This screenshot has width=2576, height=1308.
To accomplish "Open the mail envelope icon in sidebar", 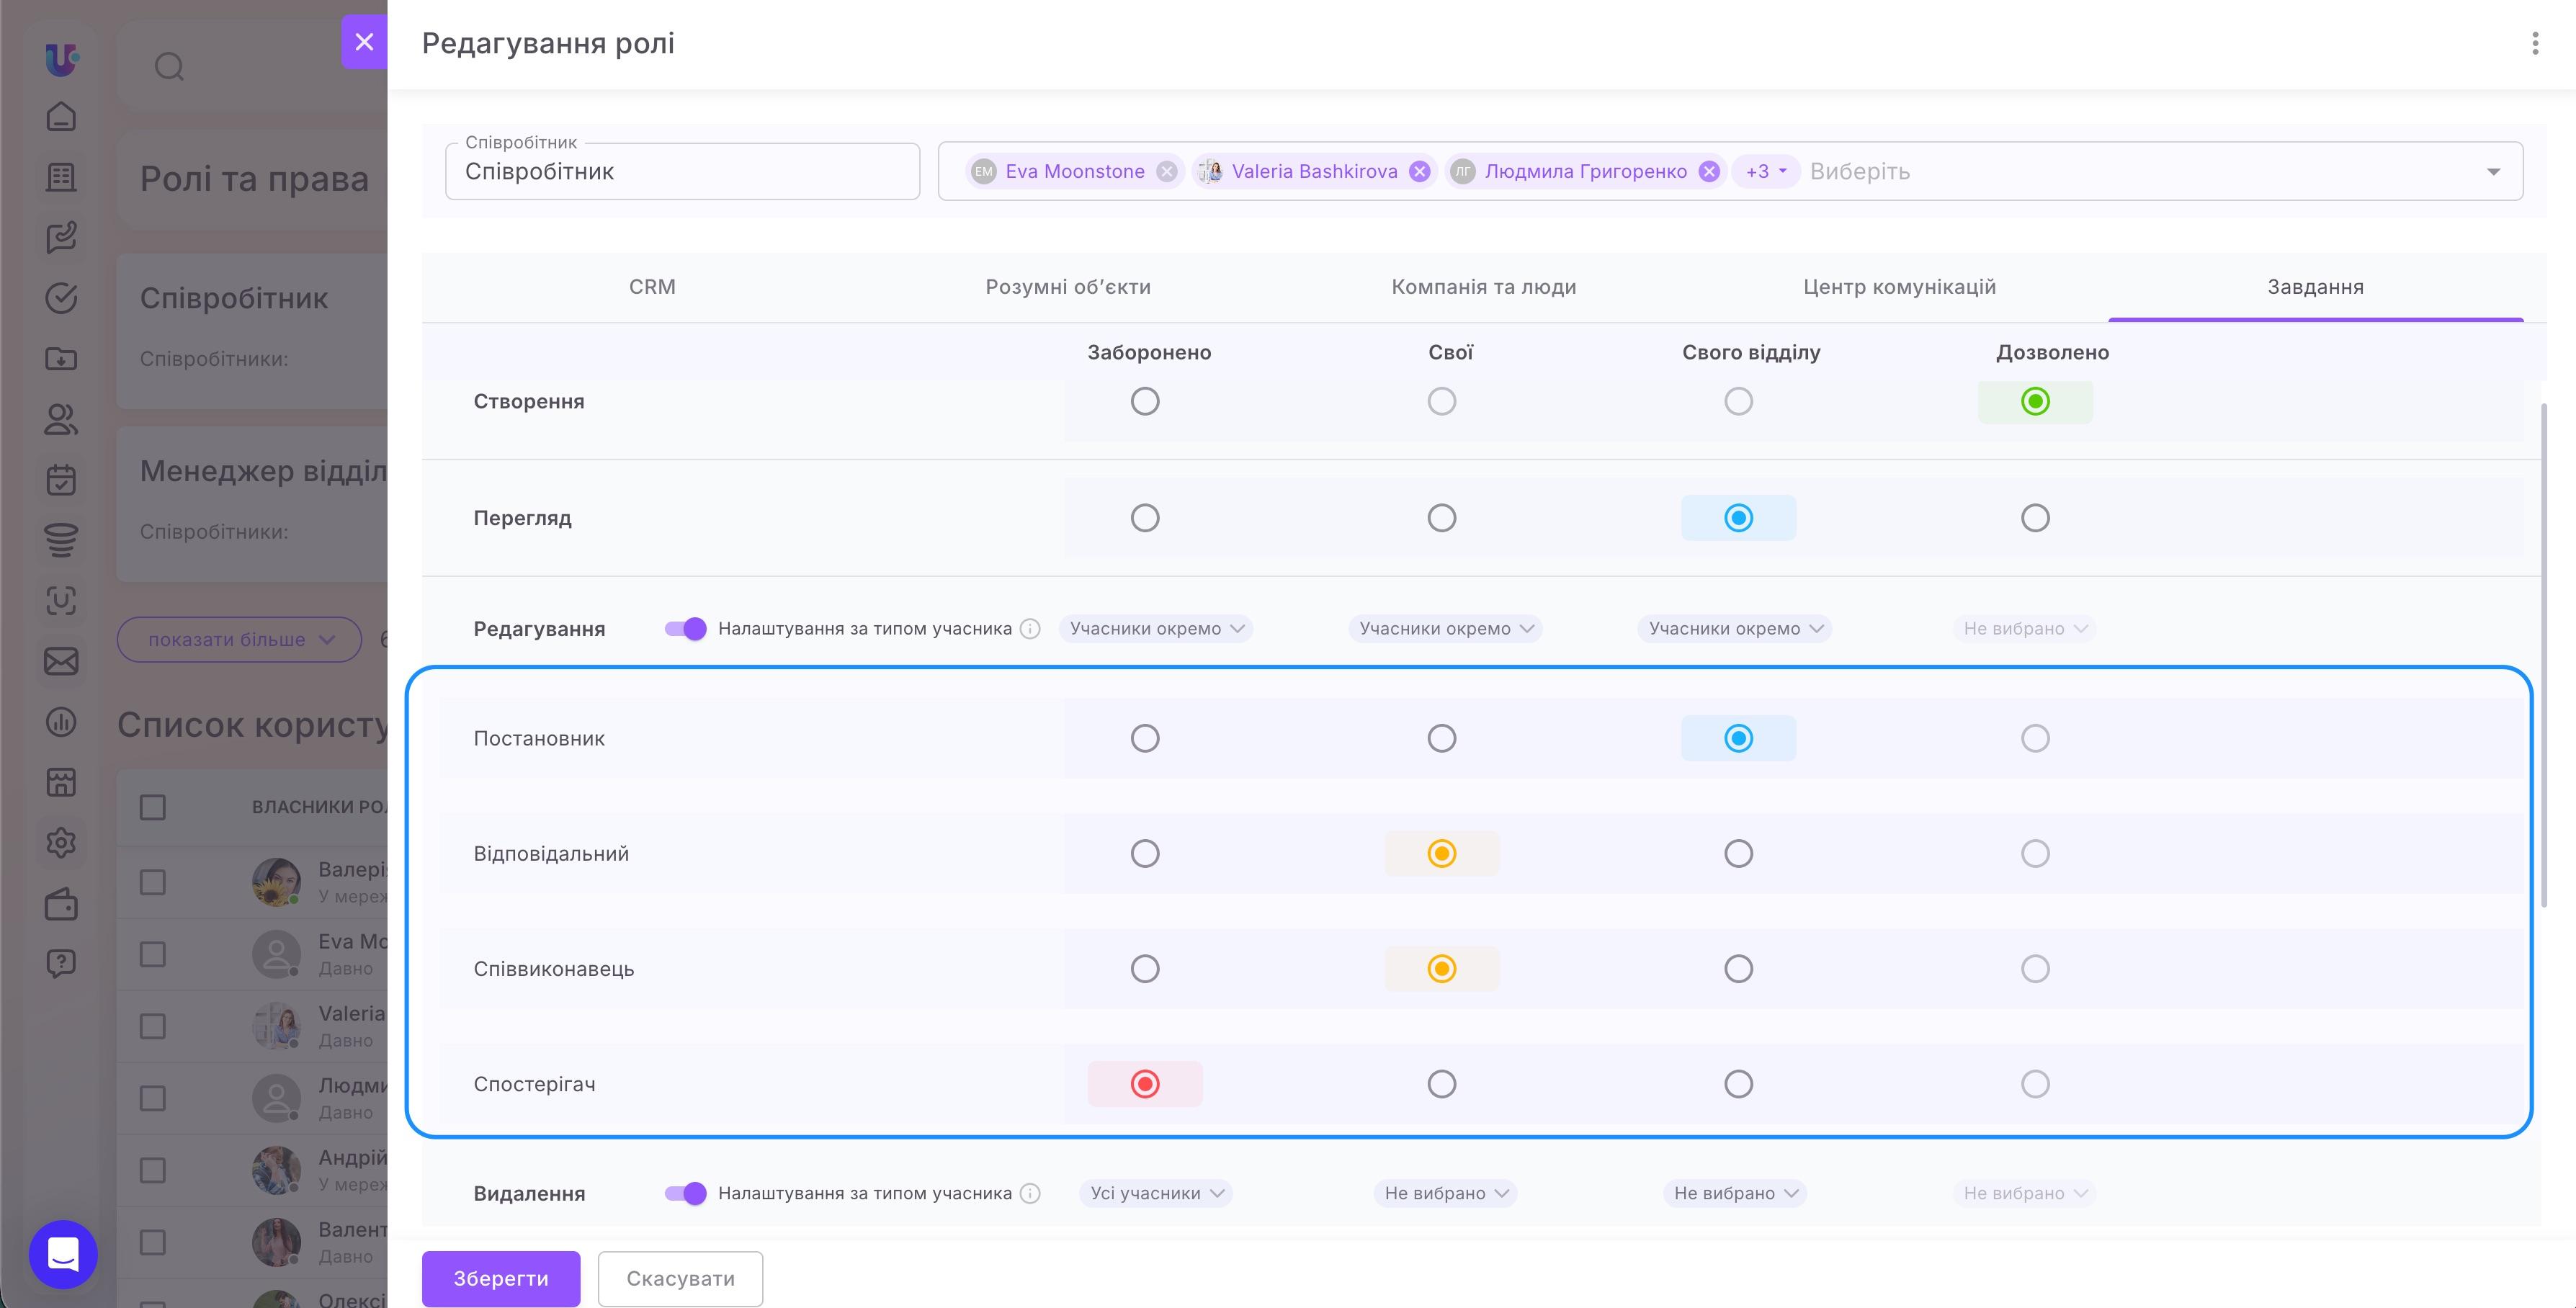I will (x=61, y=661).
